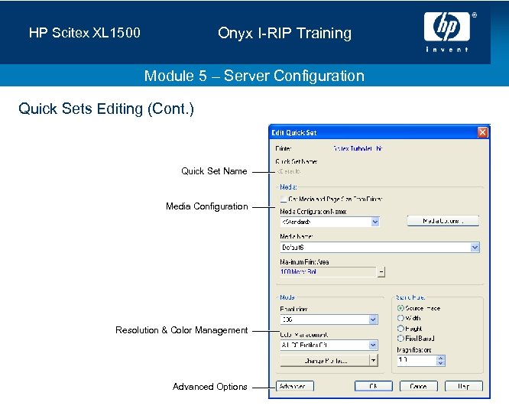Open the Change Profiles arrow menu
Image resolution: width=509 pixels, height=412 pixels.
click(x=374, y=360)
